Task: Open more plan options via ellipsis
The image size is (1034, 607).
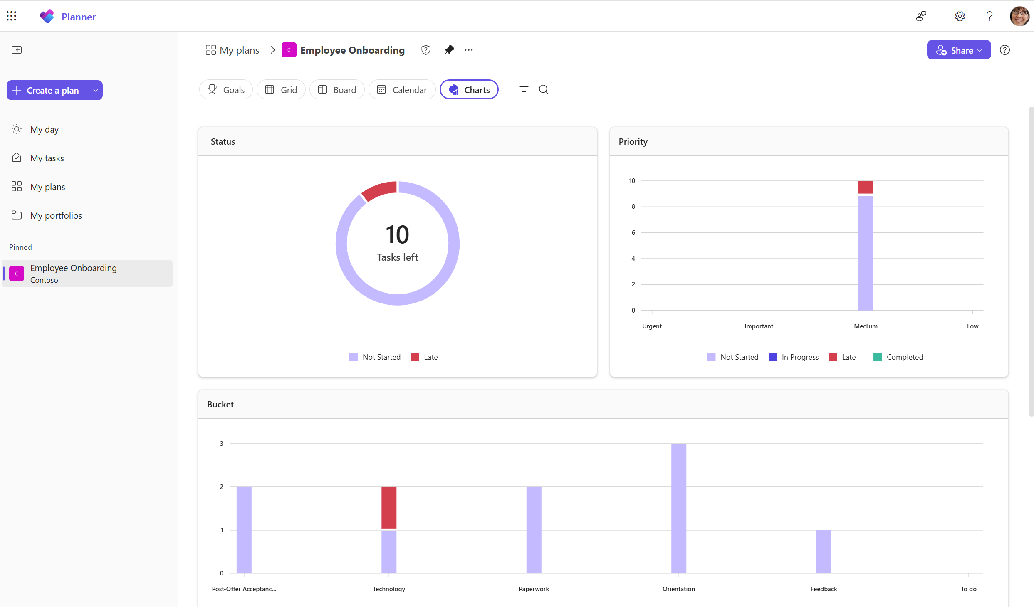Action: click(x=469, y=49)
